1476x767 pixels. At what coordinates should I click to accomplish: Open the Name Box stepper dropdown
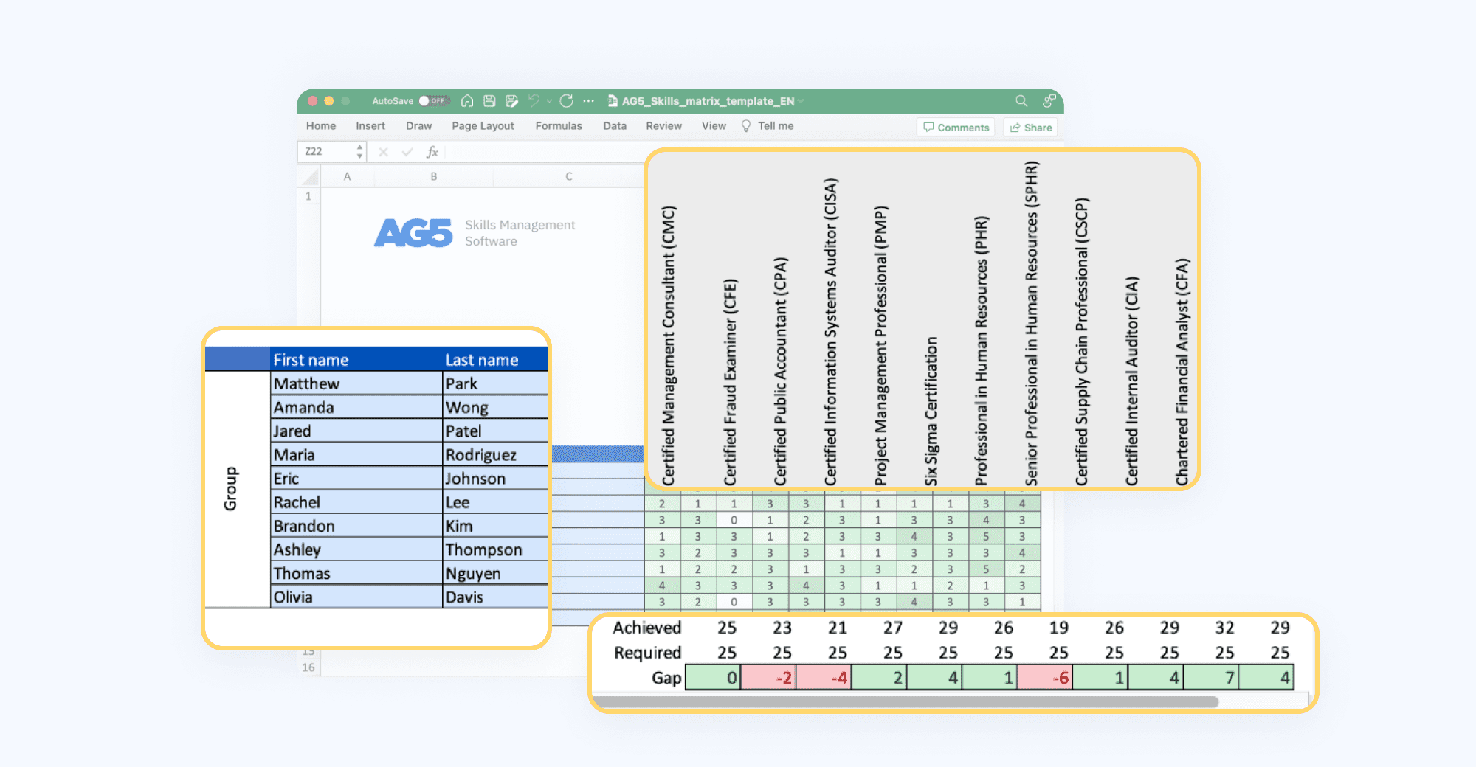click(x=359, y=150)
